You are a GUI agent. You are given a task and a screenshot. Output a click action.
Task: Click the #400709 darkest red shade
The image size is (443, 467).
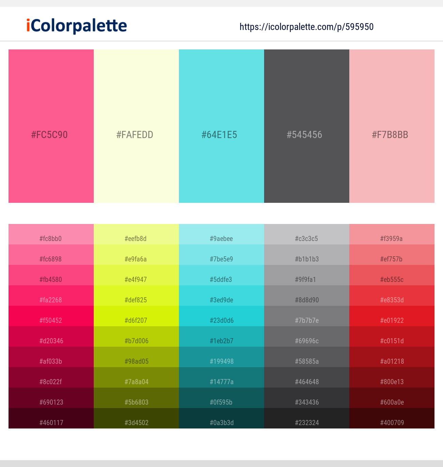(x=392, y=418)
